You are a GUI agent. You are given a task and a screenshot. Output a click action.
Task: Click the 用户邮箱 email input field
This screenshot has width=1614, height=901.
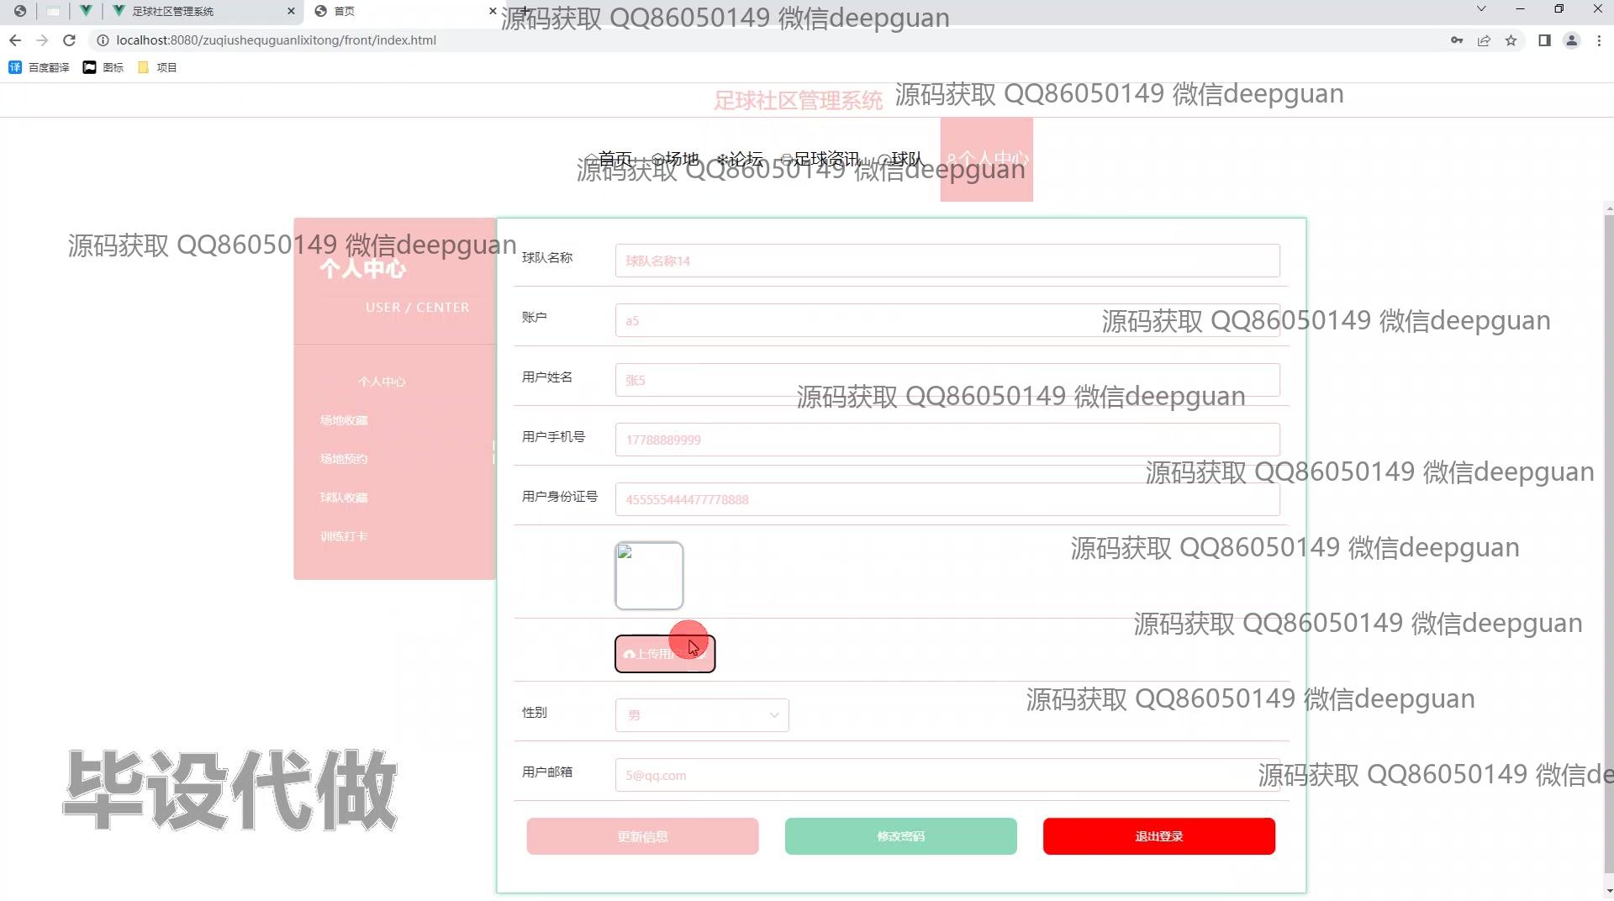pyautogui.click(x=947, y=776)
